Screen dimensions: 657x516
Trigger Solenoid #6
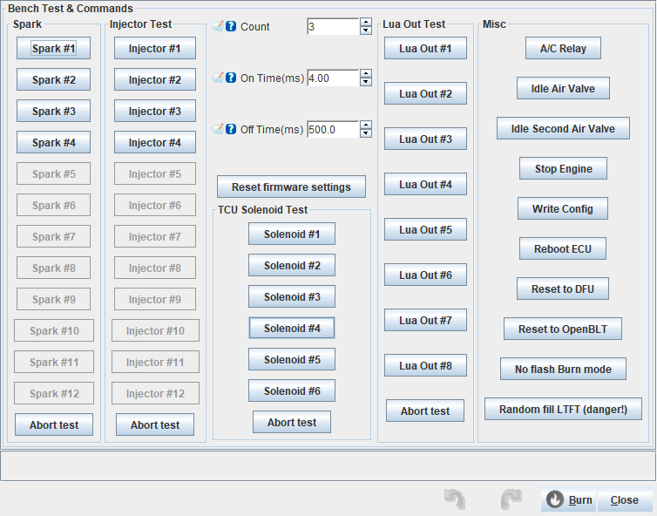292,390
